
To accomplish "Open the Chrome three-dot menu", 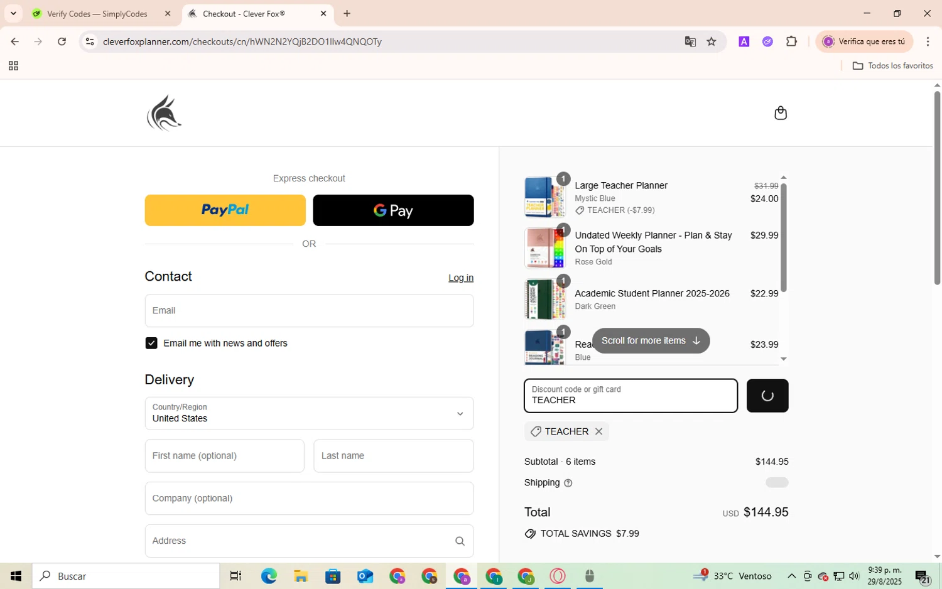I will click(928, 41).
